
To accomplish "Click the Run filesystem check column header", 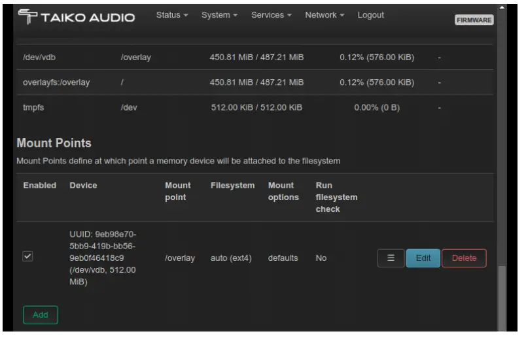I will [336, 197].
